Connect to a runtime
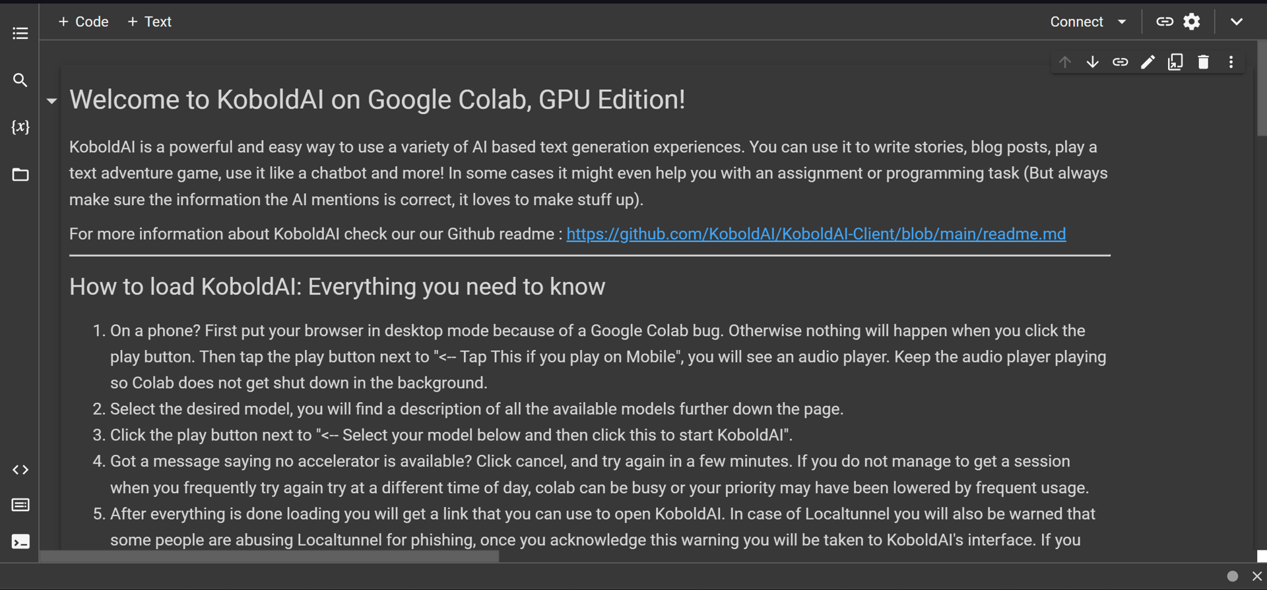The height and width of the screenshot is (590, 1267). click(1076, 22)
